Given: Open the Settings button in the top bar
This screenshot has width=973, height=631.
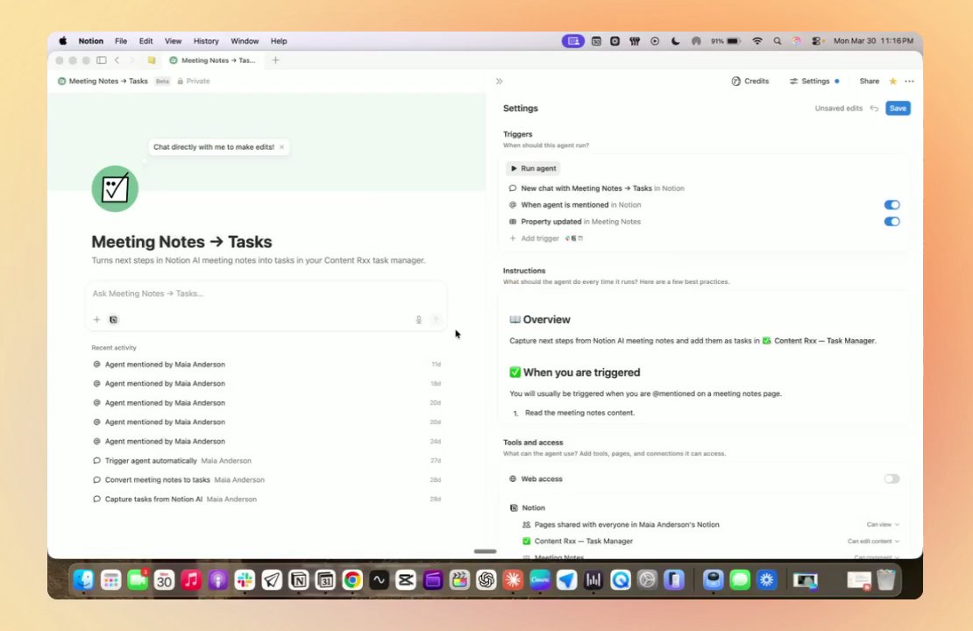Looking at the screenshot, I should click(x=814, y=82).
